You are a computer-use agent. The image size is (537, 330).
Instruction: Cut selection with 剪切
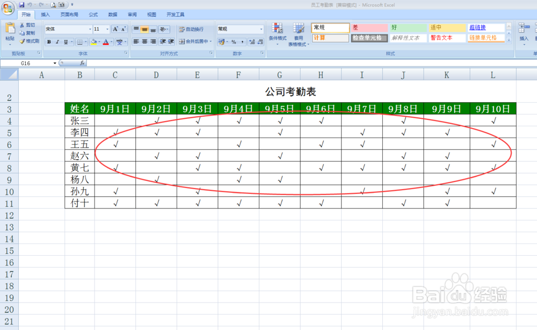(27, 25)
